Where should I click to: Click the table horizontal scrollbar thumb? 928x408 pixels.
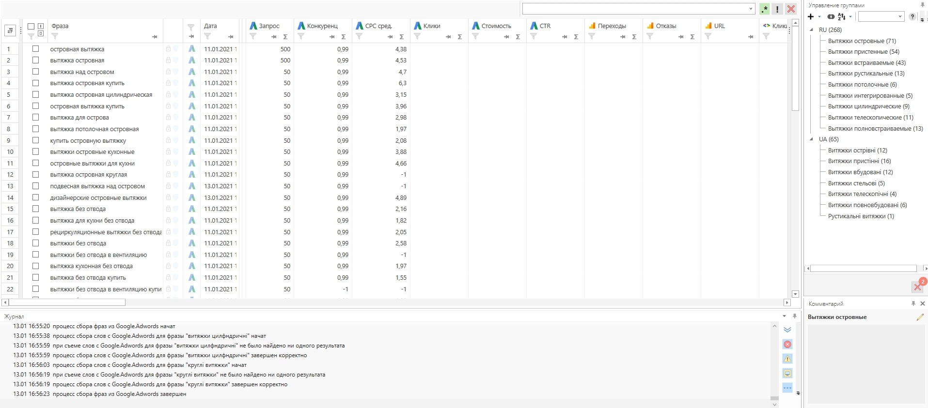(x=67, y=302)
